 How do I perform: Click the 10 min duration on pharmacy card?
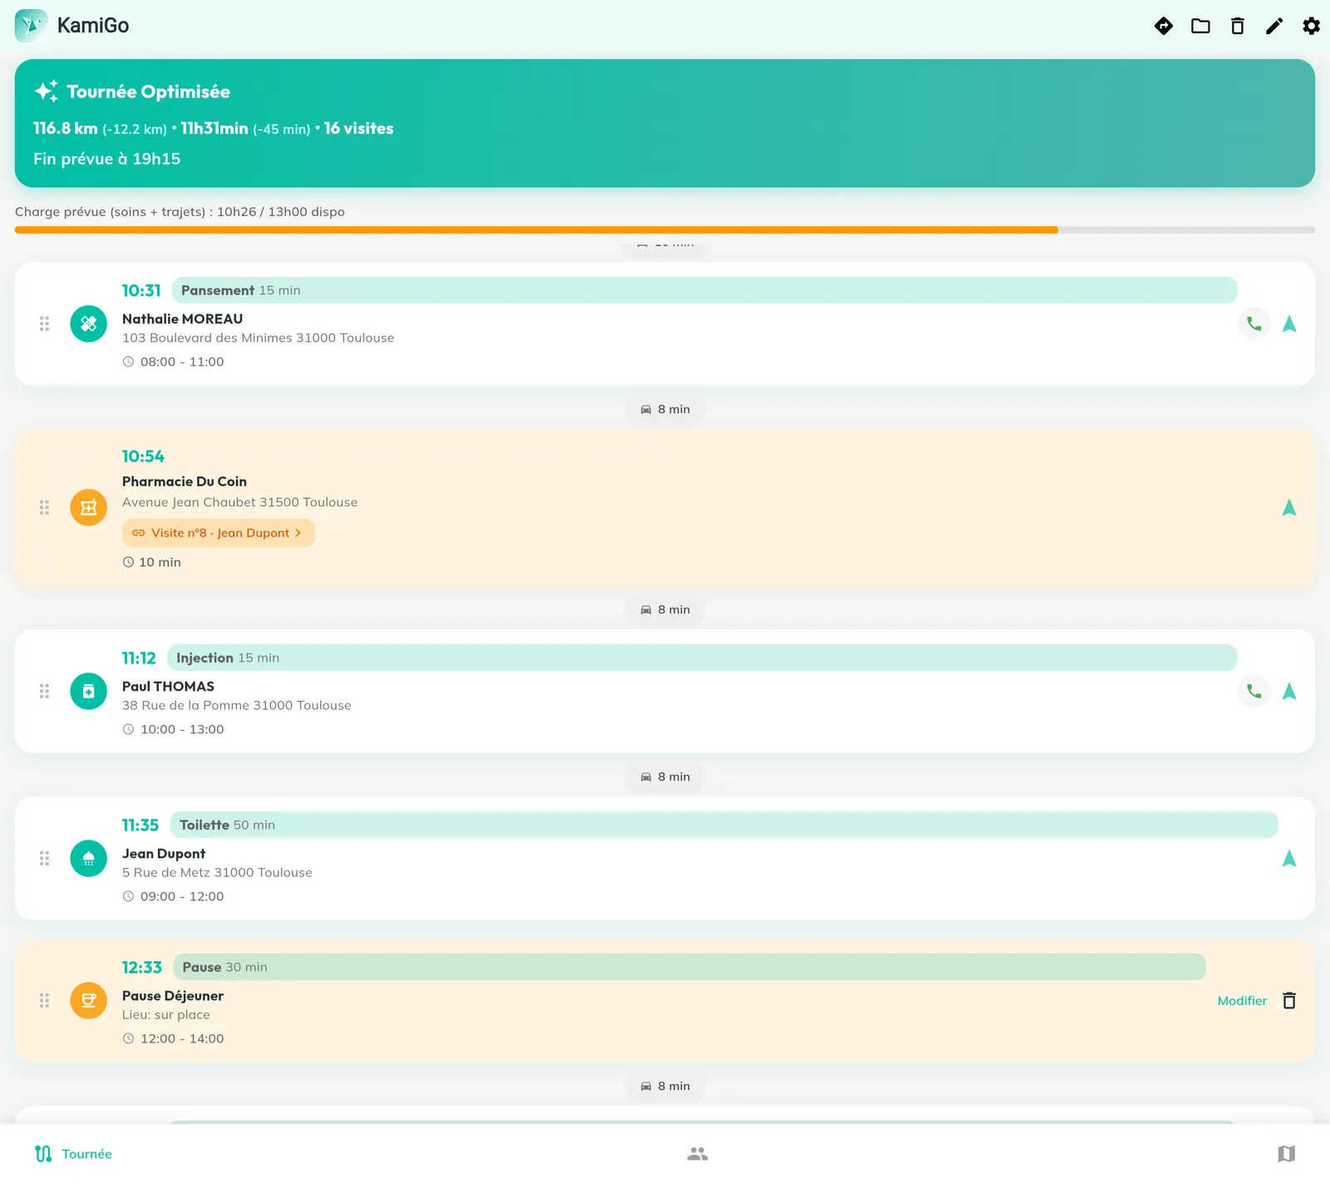pos(160,563)
